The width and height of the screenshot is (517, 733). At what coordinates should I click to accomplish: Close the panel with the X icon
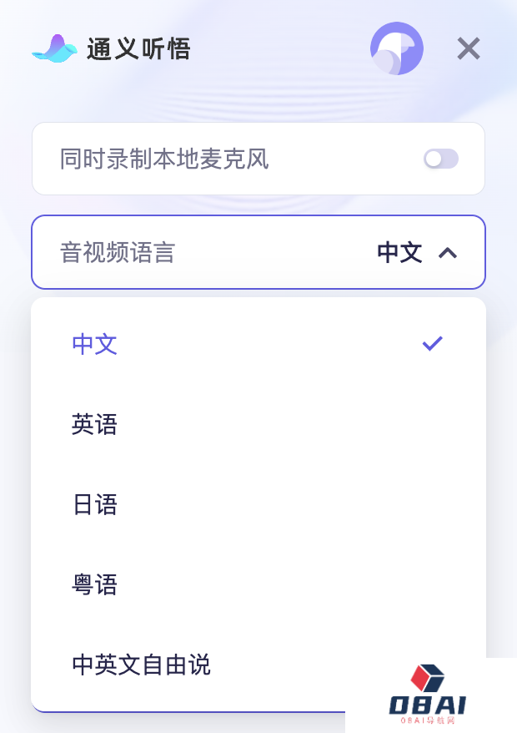coord(469,48)
